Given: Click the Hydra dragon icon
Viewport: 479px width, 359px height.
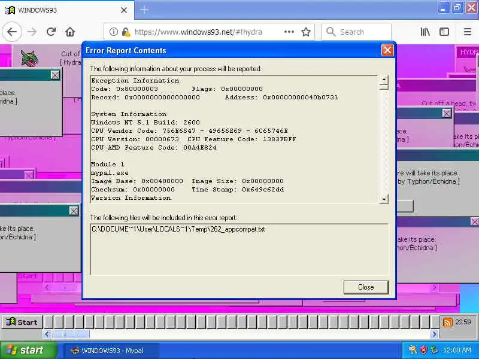Looking at the screenshot, I should pyautogui.click(x=29, y=57).
